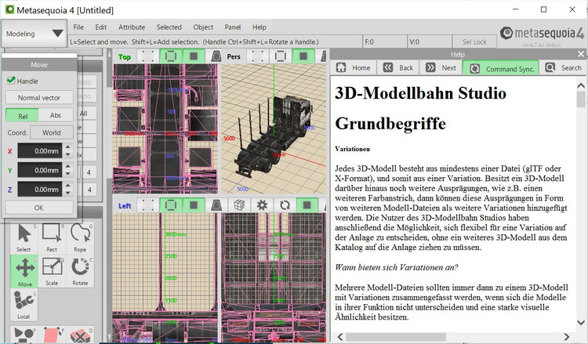Activate the Rope lasso tool
The width and height of the screenshot is (588, 344).
pos(80,238)
